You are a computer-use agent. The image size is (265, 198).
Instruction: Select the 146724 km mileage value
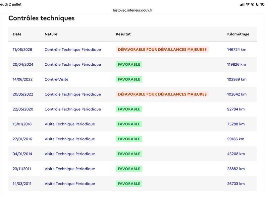[237, 49]
